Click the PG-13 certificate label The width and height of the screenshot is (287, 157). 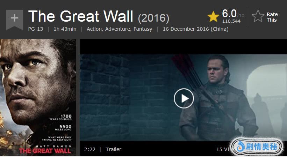tap(36, 29)
